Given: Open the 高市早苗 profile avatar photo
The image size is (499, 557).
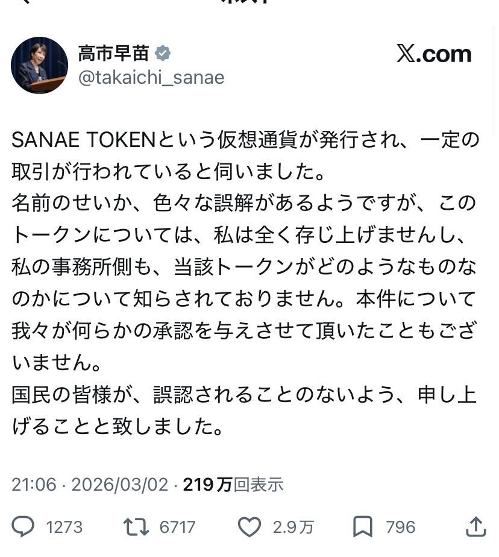Looking at the screenshot, I should (39, 65).
